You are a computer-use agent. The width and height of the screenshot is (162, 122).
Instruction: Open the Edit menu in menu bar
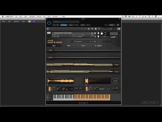coord(21,16)
